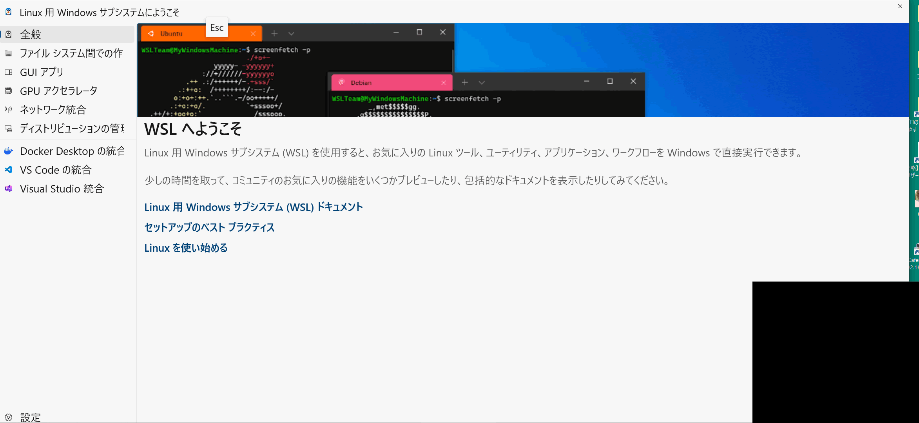Click the network antenna icon
This screenshot has height=423, width=919.
coord(8,110)
